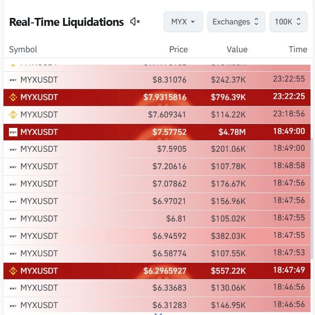Expand the Exchanges selector

[236, 22]
